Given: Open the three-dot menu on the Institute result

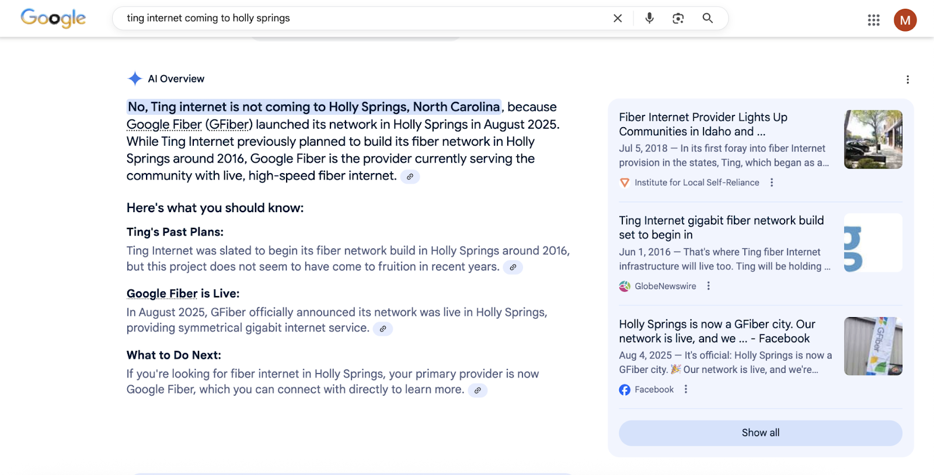Looking at the screenshot, I should tap(772, 182).
